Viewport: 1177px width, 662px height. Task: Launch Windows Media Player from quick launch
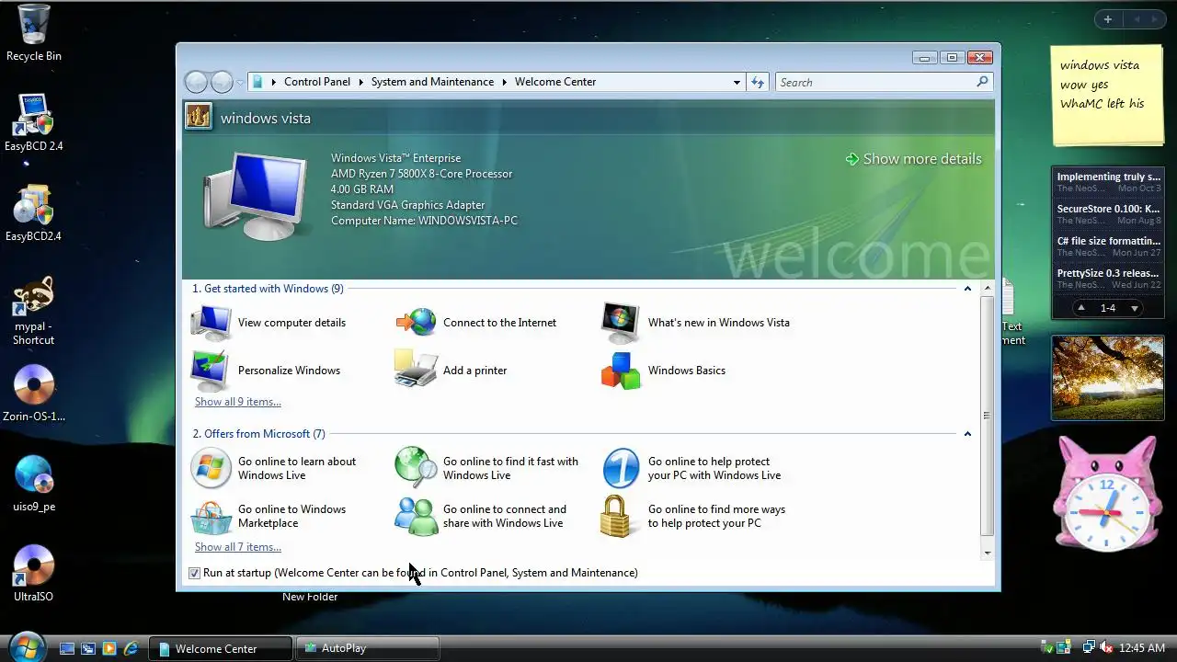coord(110,648)
